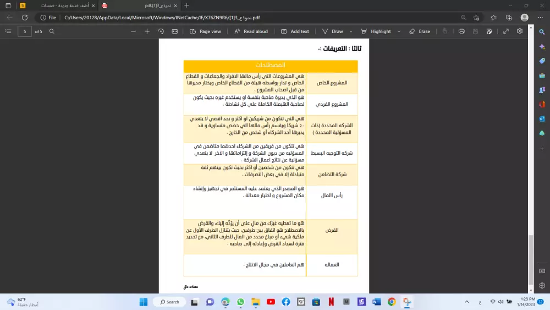Open Google Chrome from the taskbar
The height and width of the screenshot is (310, 550).
(x=392, y=302)
